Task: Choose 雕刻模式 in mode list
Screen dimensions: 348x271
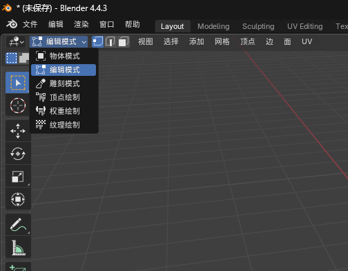Action: click(64, 83)
